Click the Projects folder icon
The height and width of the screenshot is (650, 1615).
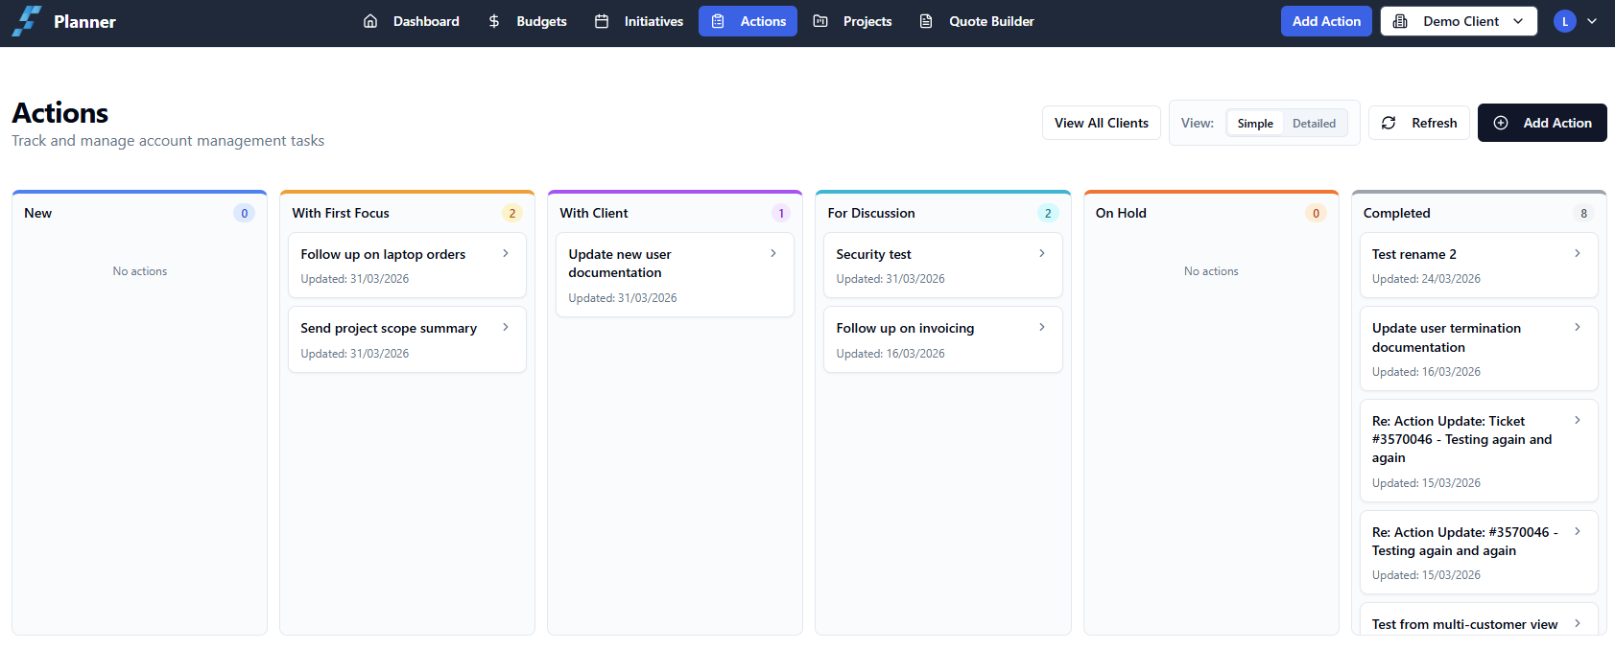[820, 21]
